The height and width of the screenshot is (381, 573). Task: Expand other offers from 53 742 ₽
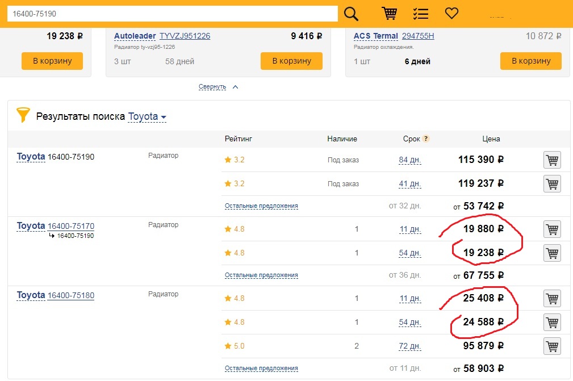261,206
